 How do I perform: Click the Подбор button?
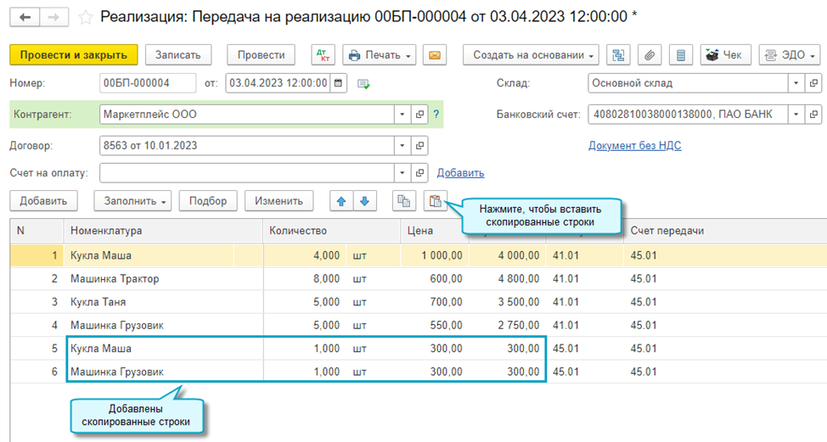coord(208,201)
